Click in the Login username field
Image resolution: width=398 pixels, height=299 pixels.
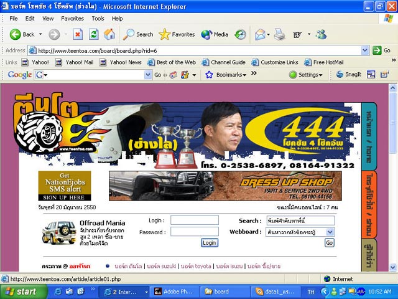[x=195, y=220]
